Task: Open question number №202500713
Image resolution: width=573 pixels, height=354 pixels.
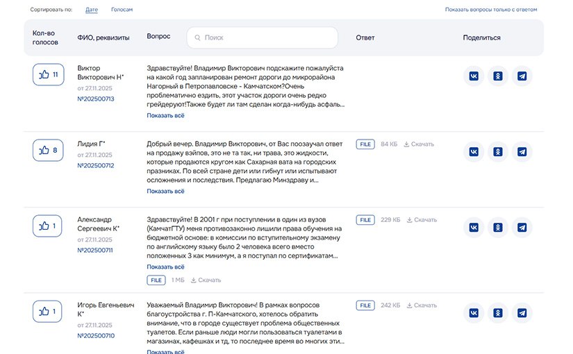Action: click(x=96, y=99)
